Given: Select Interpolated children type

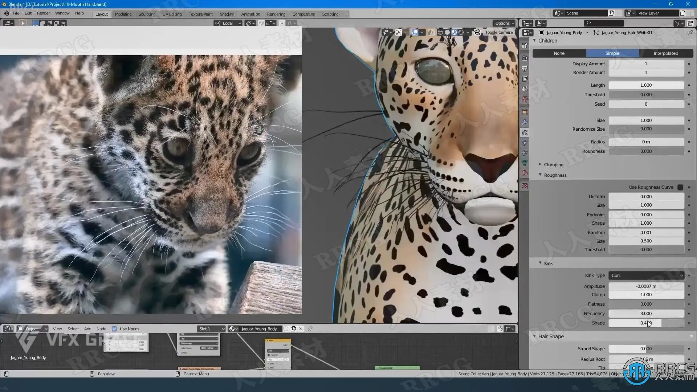Looking at the screenshot, I should coord(665,53).
